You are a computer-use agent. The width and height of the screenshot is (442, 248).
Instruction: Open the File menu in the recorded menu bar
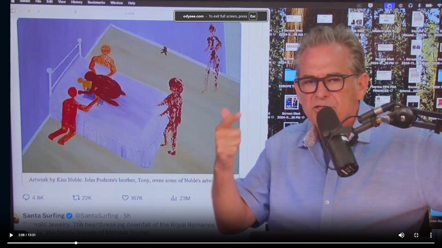(x=38, y=2)
